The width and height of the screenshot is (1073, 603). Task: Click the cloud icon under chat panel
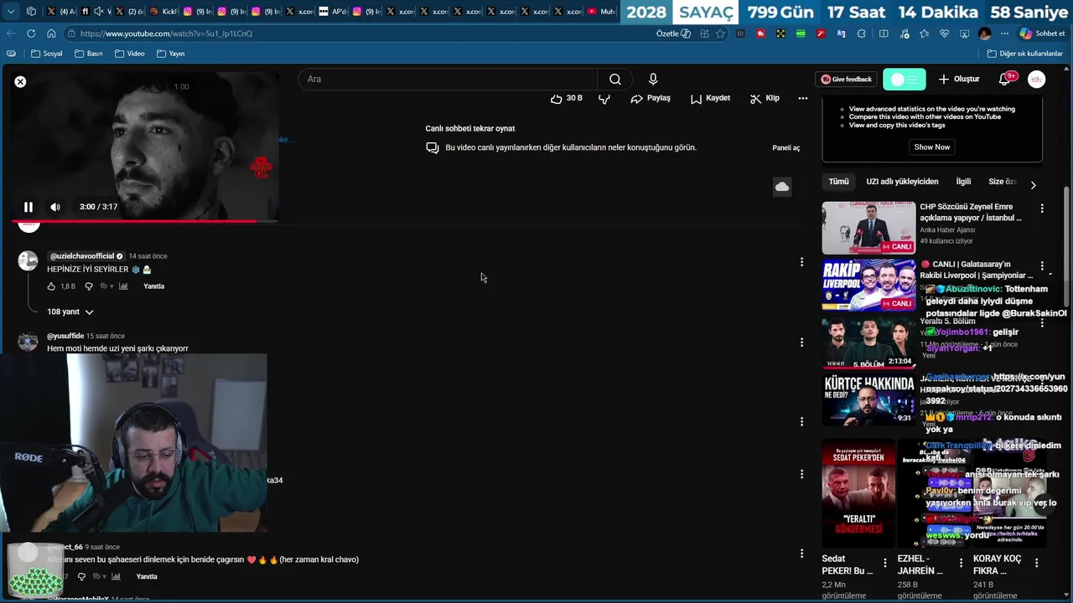point(782,187)
